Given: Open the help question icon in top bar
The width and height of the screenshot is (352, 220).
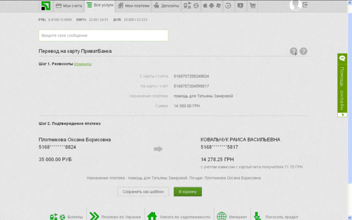Looking at the screenshot, I should click(x=240, y=6).
